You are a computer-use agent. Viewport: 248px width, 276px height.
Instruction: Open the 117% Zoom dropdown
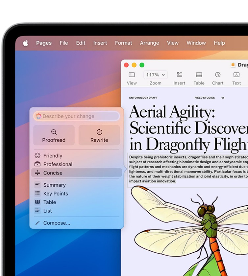coord(156,75)
